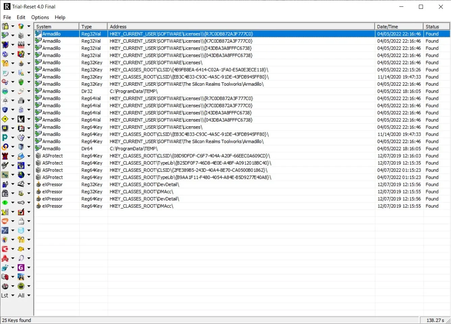451x324 pixels.
Task: Open the dropdown arrow beside Lst
Action: [x=13, y=296]
